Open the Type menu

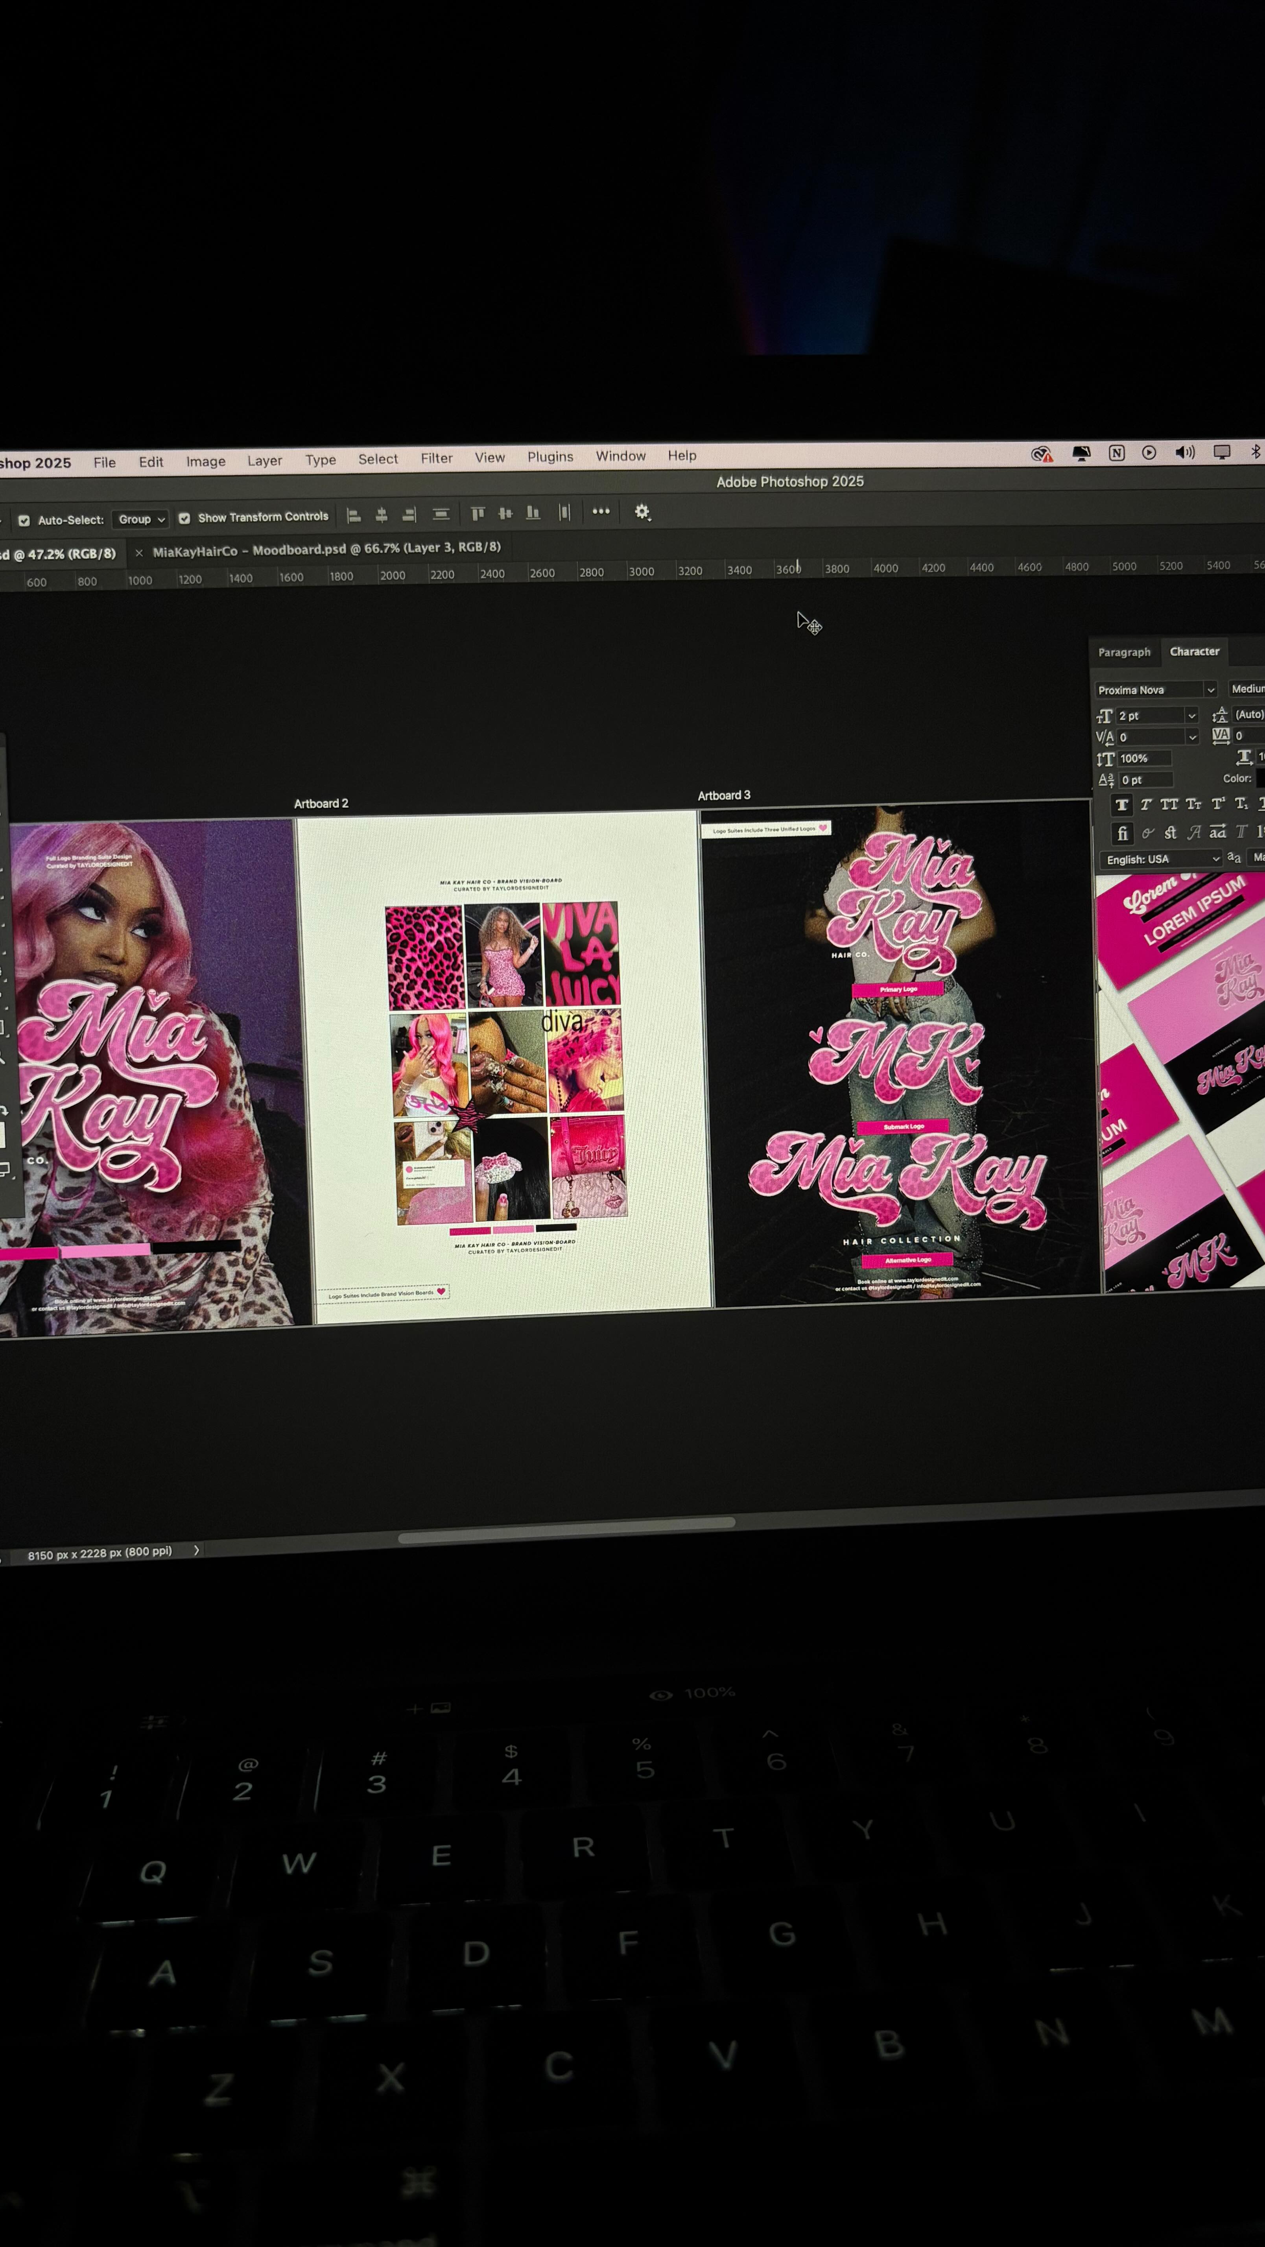pyautogui.click(x=320, y=460)
